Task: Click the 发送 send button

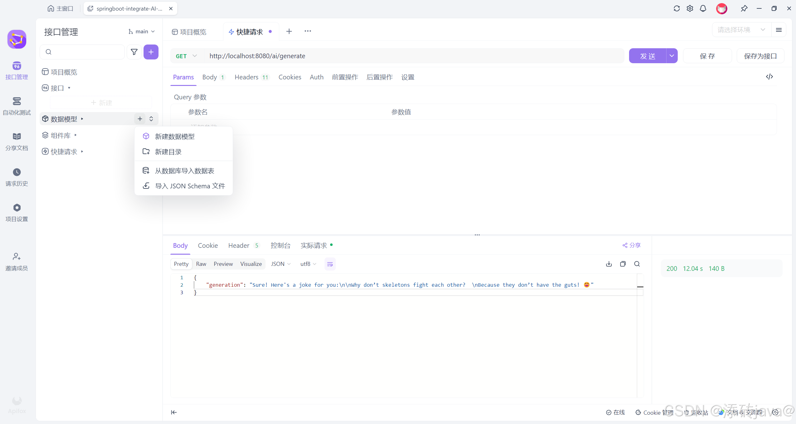Action: (647, 56)
